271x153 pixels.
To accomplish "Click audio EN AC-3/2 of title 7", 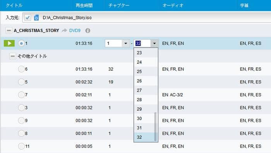I will pos(173,95).
